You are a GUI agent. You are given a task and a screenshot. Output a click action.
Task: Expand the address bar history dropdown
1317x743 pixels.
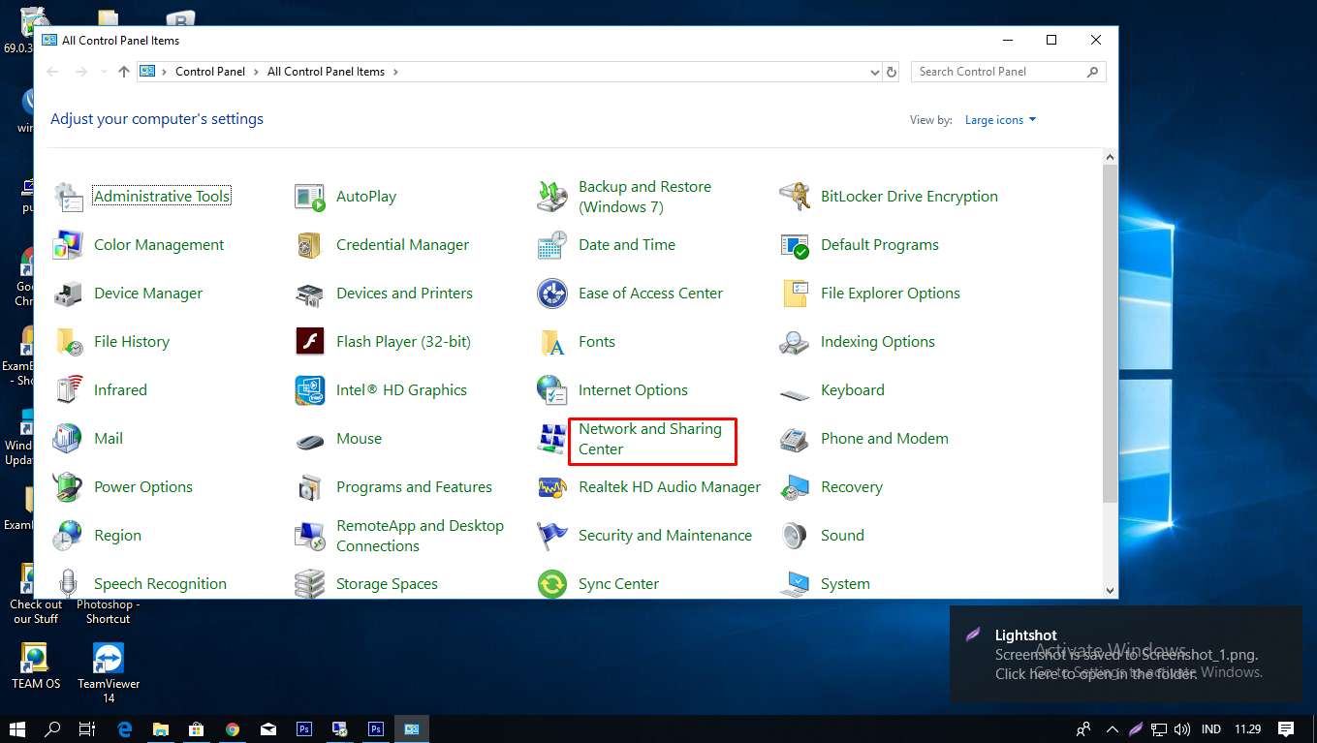875,71
